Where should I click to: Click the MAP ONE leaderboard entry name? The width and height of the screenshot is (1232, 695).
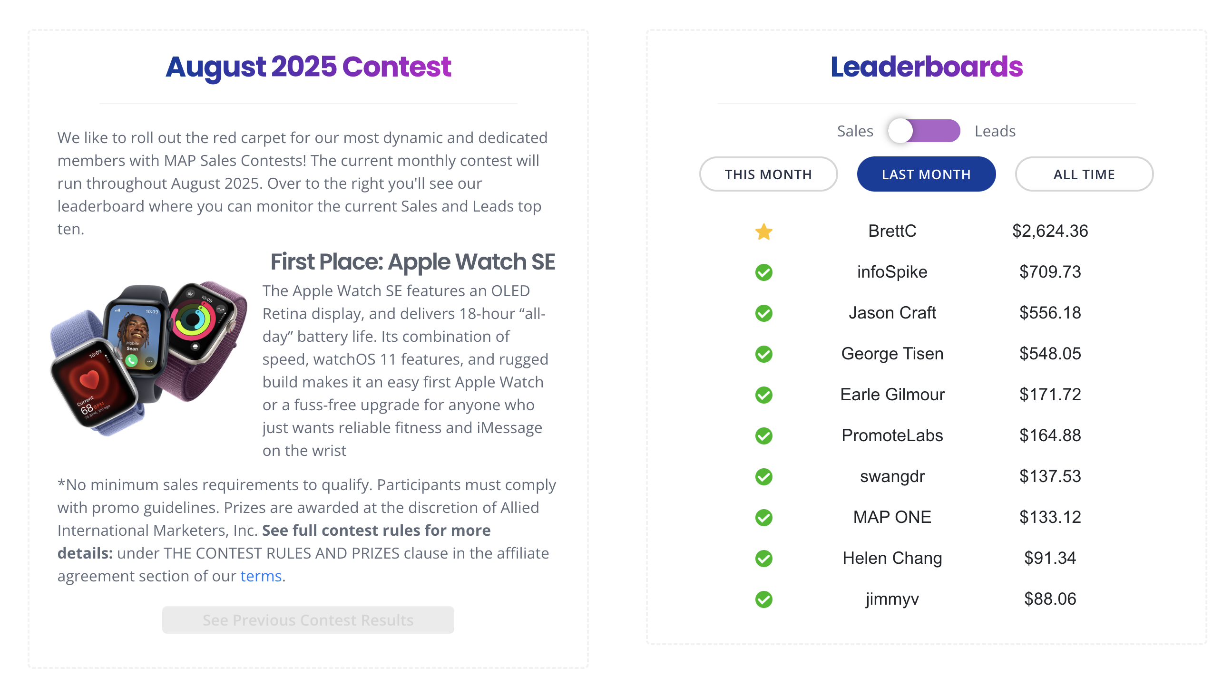[x=892, y=517]
